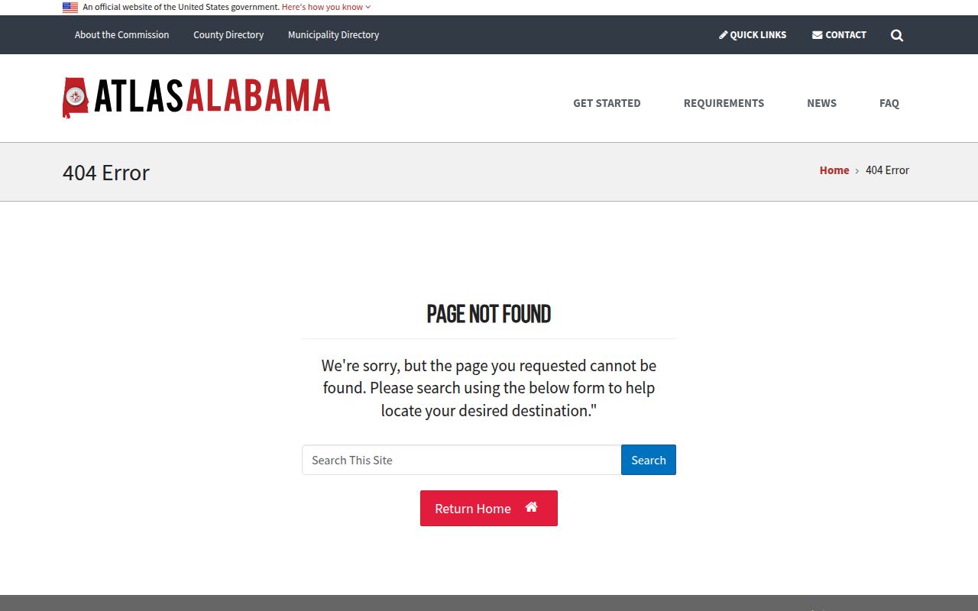The image size is (978, 611).
Task: Click the US flag icon
Action: [70, 8]
